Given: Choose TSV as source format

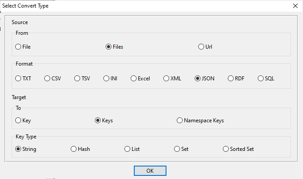Looking at the screenshot, I should (x=77, y=79).
